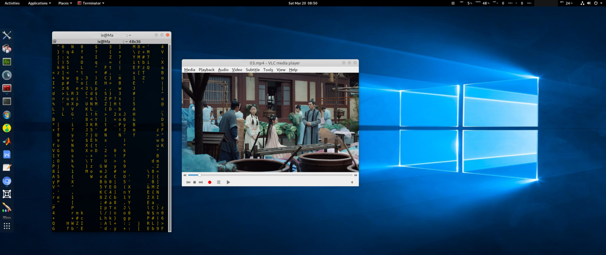Open the Media menu in VLC

pos(189,70)
